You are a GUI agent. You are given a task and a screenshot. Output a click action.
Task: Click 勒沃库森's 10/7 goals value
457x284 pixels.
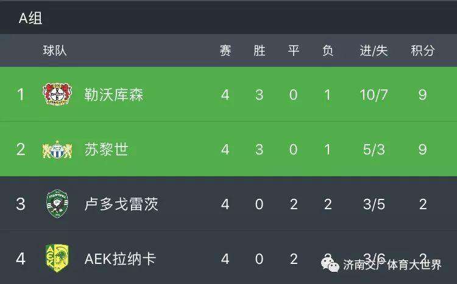coord(374,95)
